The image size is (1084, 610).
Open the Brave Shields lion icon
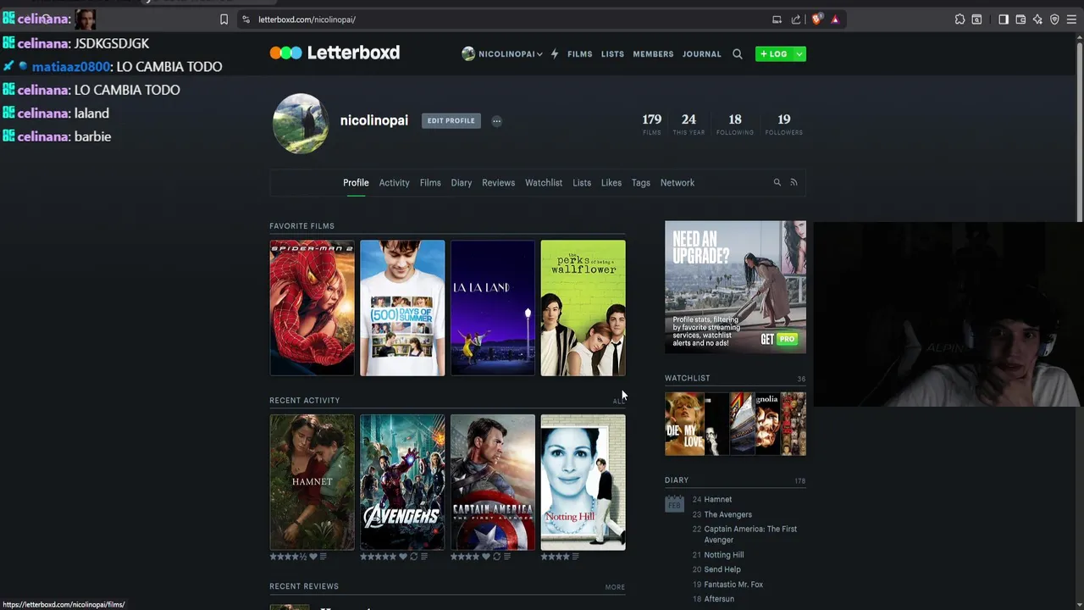[x=816, y=19]
